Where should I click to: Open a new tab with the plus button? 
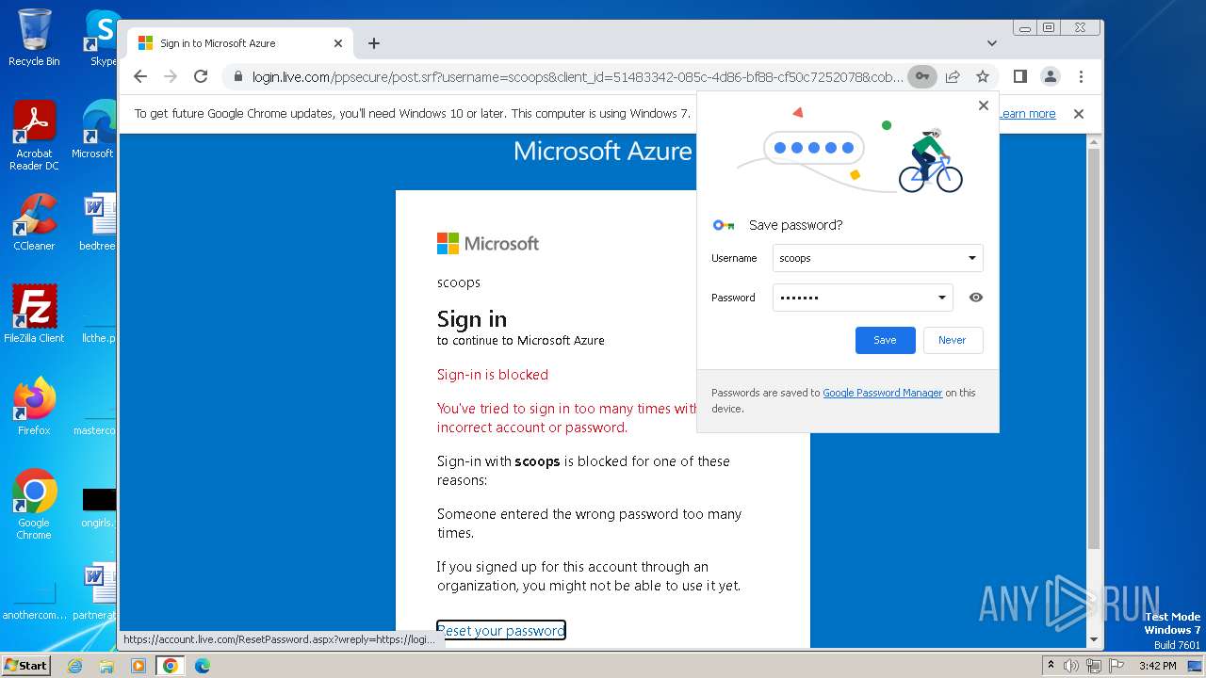(374, 43)
